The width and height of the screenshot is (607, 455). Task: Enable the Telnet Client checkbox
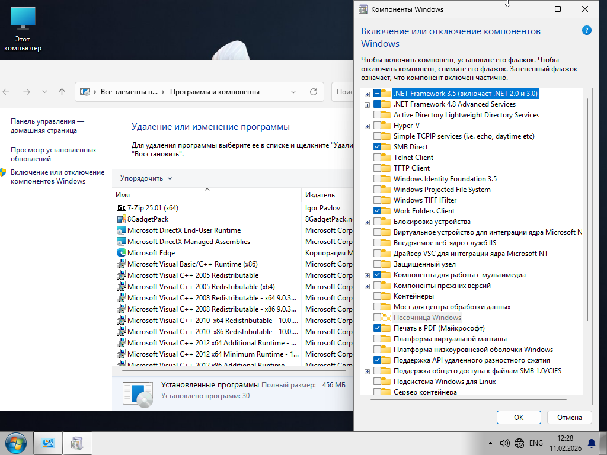pyautogui.click(x=377, y=158)
